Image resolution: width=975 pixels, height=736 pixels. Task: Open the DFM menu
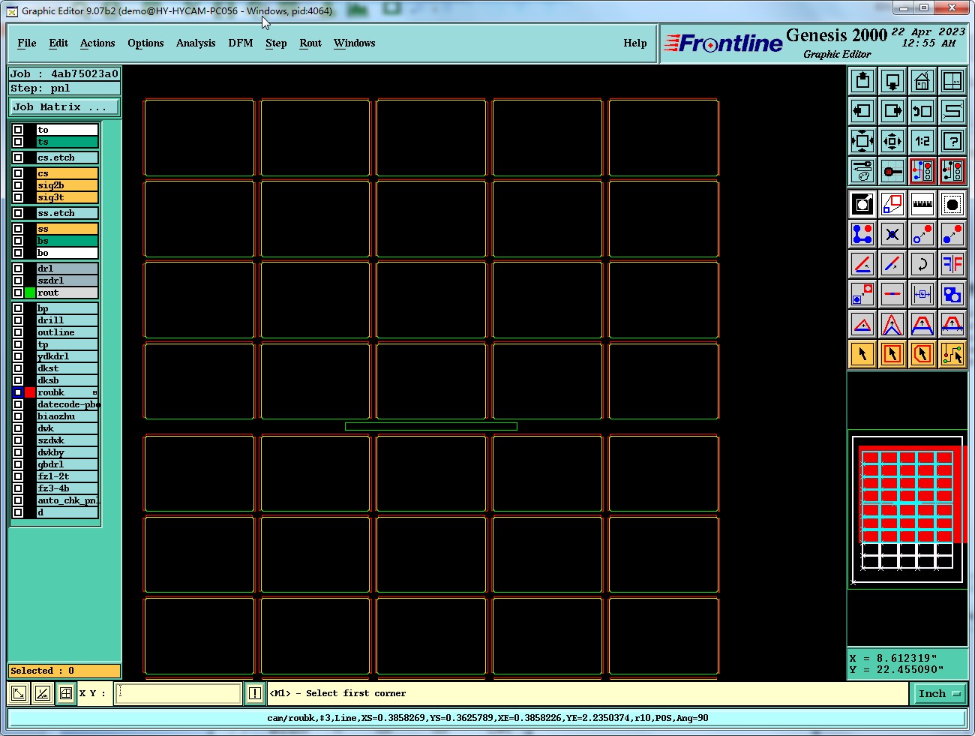241,43
